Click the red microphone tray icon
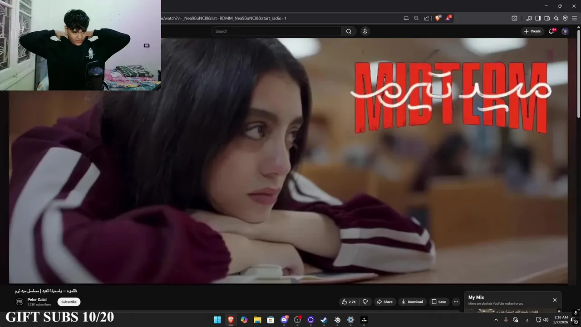The image size is (581, 327). (506, 320)
